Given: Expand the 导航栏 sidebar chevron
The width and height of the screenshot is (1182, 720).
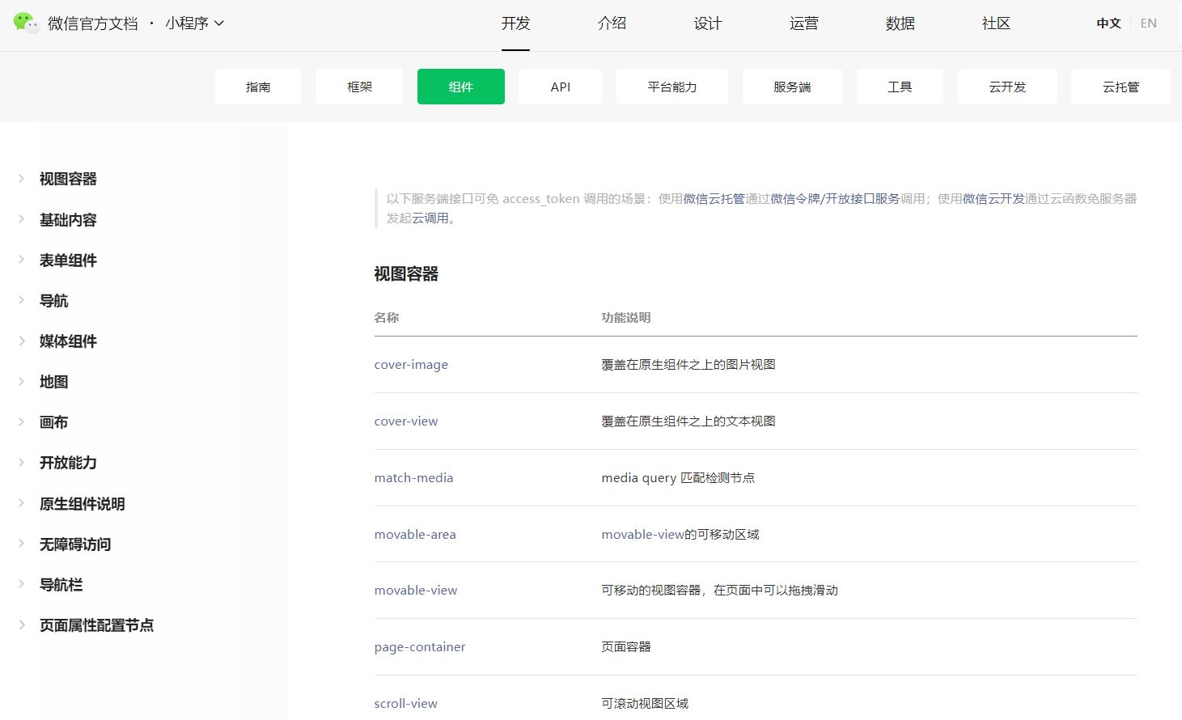Looking at the screenshot, I should (x=21, y=584).
